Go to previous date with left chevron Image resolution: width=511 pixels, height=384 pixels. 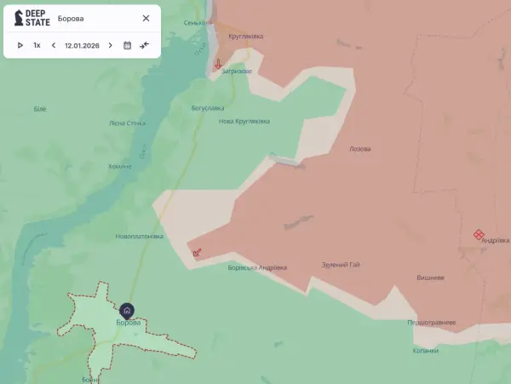click(x=54, y=45)
